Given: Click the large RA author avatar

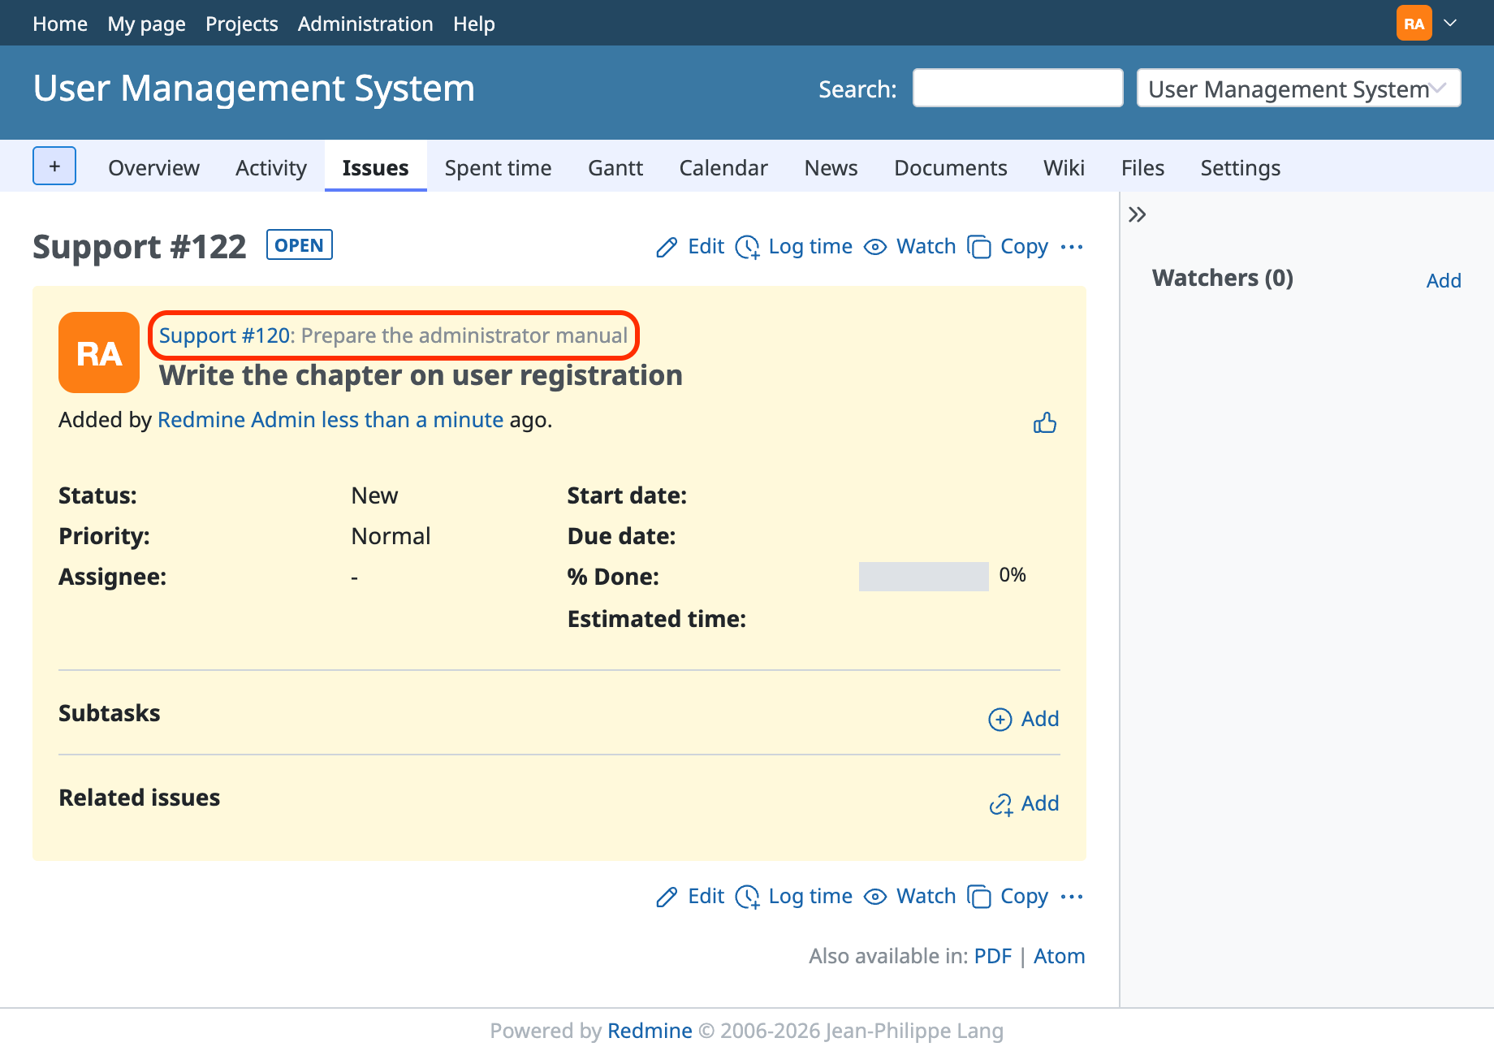Looking at the screenshot, I should click(x=99, y=352).
